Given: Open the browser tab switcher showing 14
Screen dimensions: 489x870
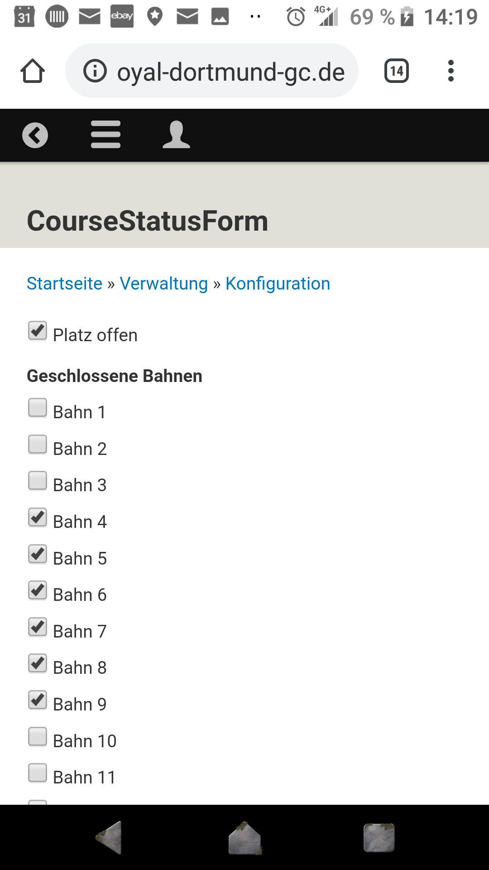Looking at the screenshot, I should 396,71.
